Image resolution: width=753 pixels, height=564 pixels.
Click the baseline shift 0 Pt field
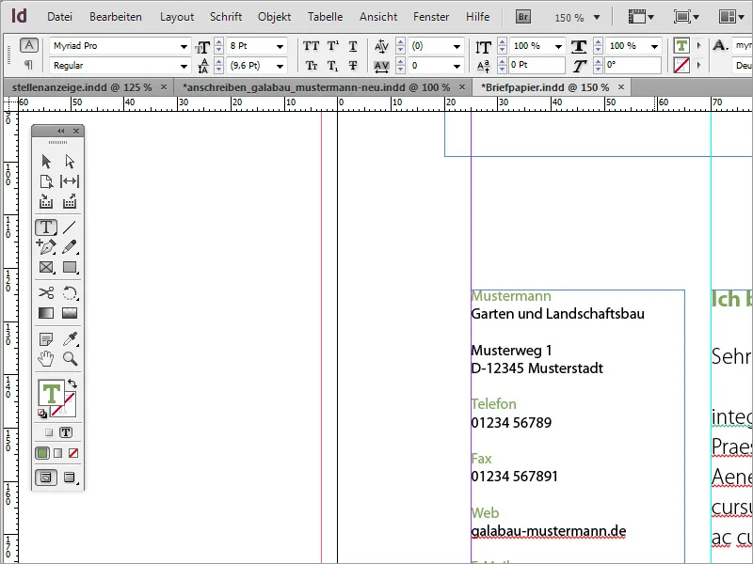coord(537,65)
